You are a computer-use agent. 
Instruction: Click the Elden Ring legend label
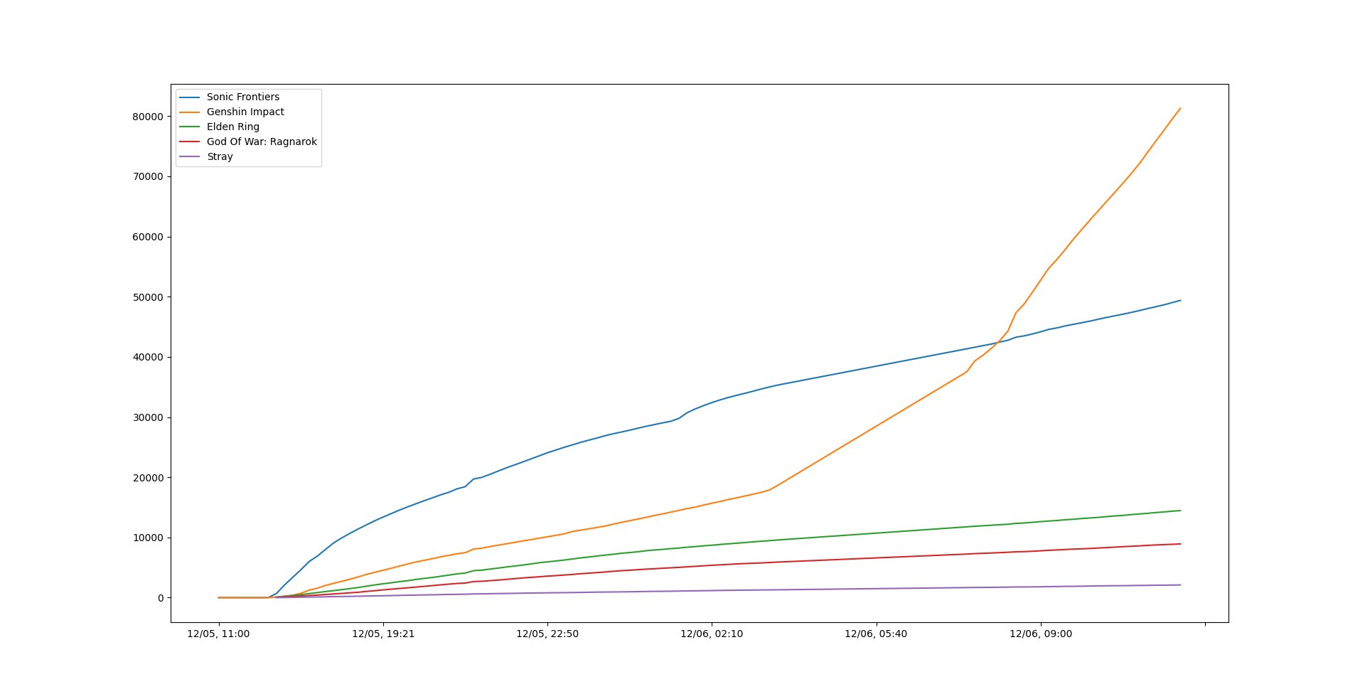point(232,127)
